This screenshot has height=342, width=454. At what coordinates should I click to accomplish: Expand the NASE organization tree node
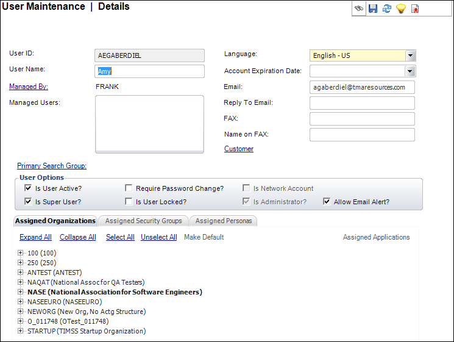tap(21, 292)
